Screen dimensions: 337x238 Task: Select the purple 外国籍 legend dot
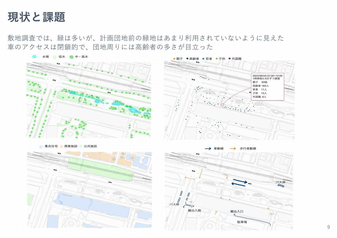coord(230,59)
